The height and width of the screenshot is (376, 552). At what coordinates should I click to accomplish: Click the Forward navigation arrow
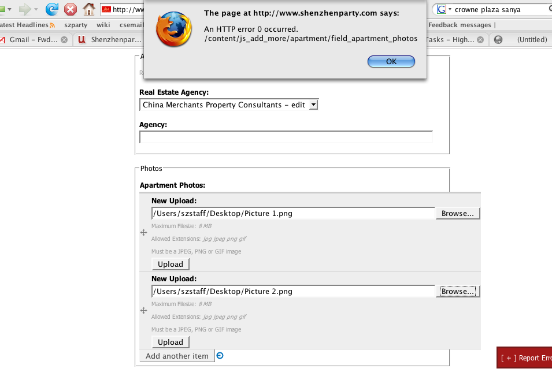click(24, 9)
